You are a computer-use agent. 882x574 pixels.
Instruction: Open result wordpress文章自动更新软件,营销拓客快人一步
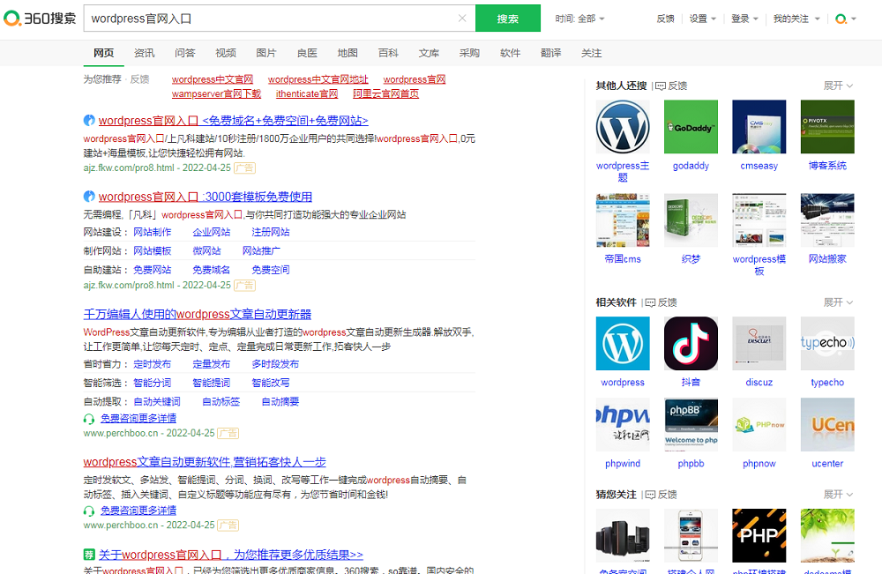[205, 462]
